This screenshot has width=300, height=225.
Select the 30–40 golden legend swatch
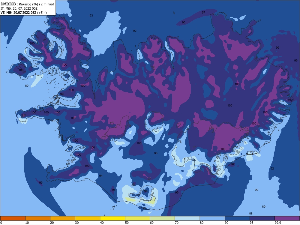(88, 218)
